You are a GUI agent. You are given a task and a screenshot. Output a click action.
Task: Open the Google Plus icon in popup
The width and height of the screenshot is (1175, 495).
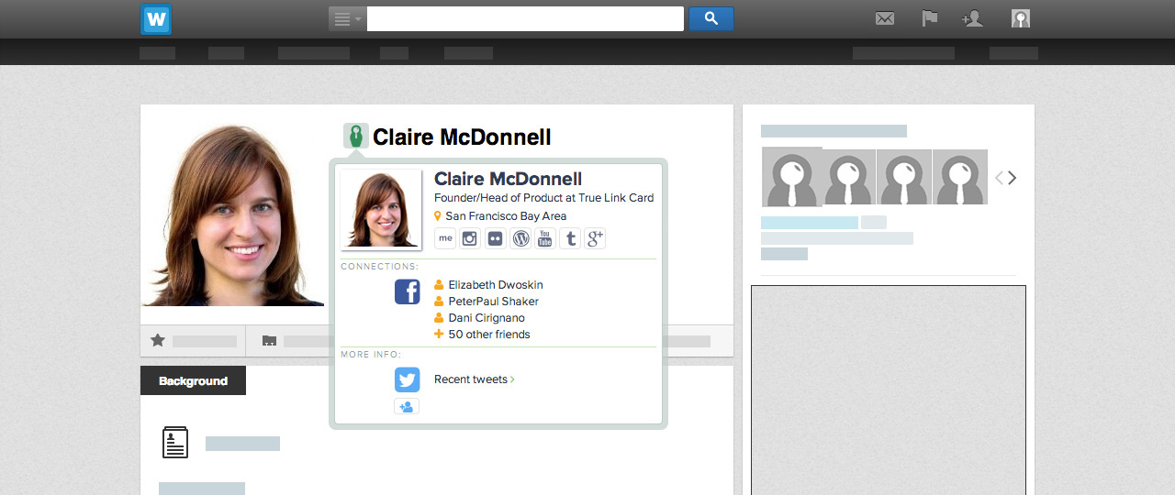click(595, 238)
